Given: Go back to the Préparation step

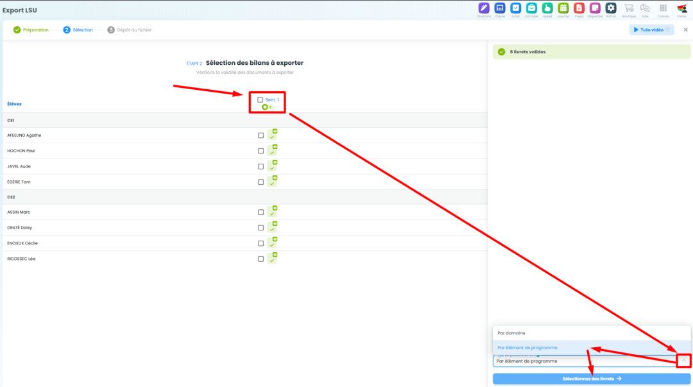Looking at the screenshot, I should [31, 30].
